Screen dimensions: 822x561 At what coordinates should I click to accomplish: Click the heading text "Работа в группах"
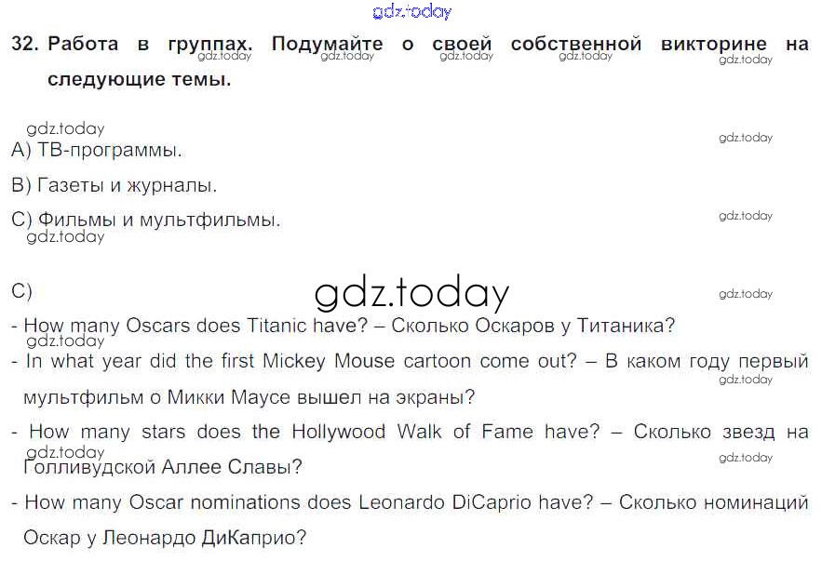pyautogui.click(x=149, y=44)
